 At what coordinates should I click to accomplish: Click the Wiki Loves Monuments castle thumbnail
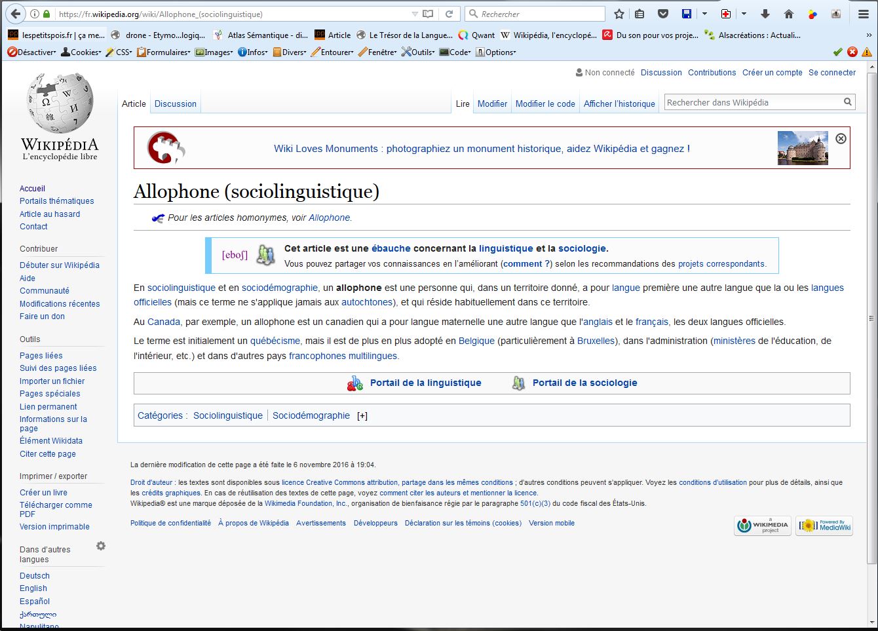pyautogui.click(x=803, y=148)
